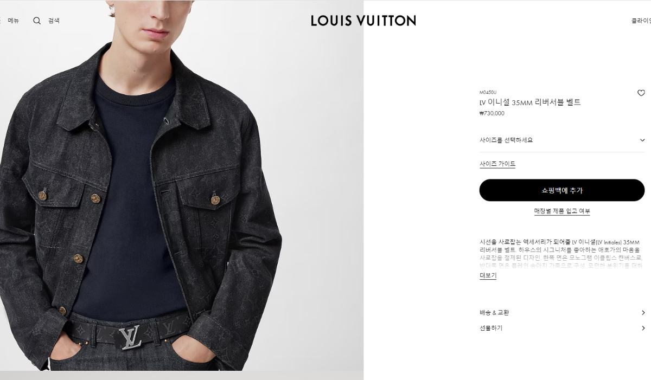Expand description with 더보기 link

488,275
